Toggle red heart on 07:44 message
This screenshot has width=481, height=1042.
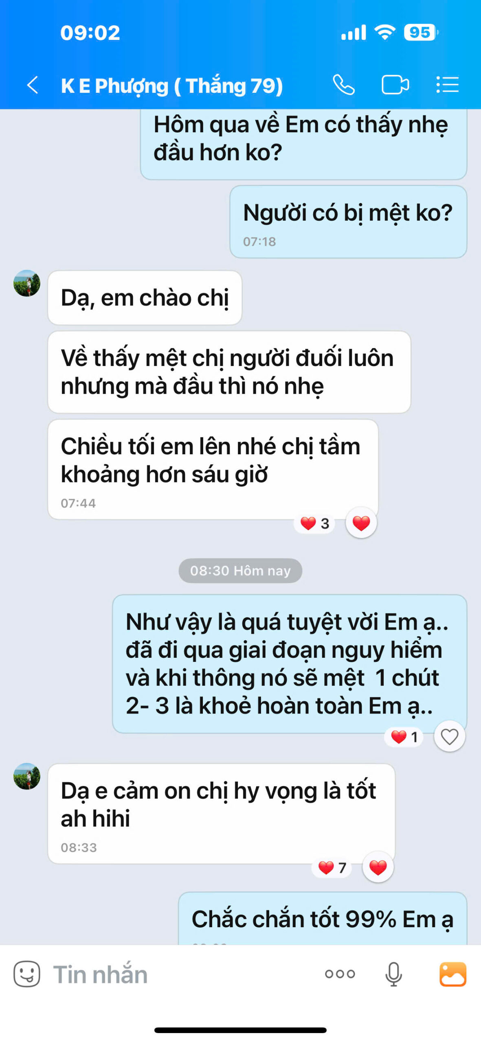(x=361, y=523)
